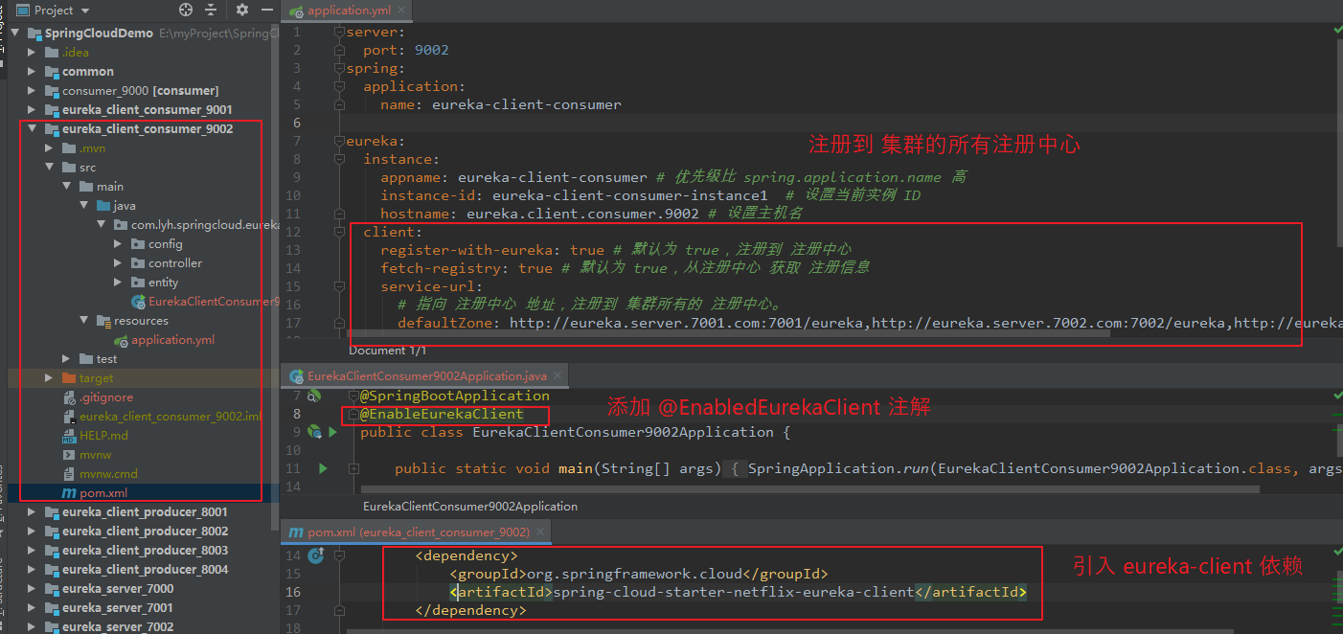Click the Spring gutter icon beside line 9
The image size is (1343, 634).
point(314,432)
